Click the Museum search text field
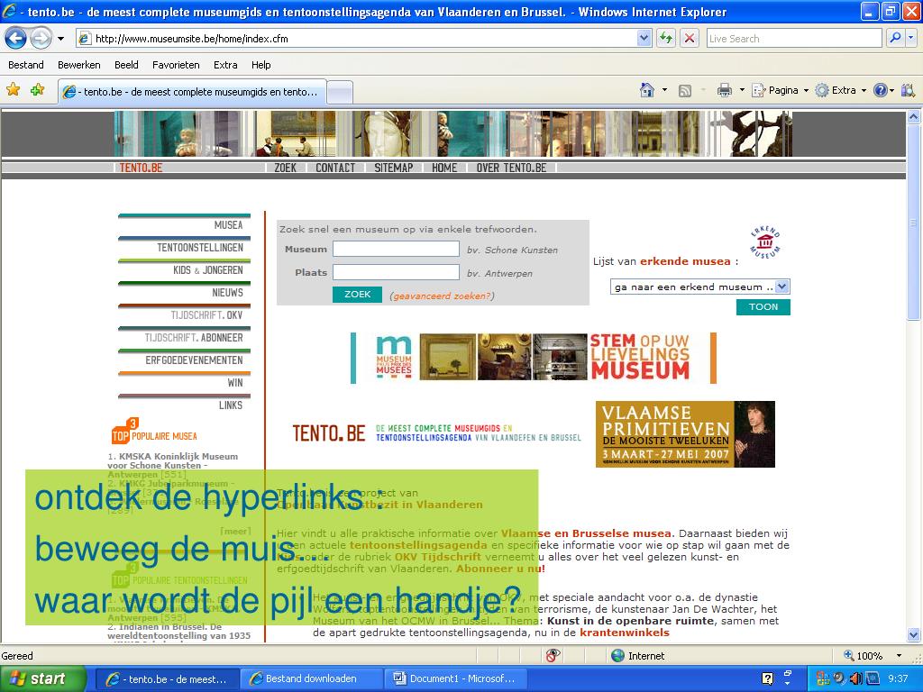Image resolution: width=923 pixels, height=692 pixels. click(397, 249)
